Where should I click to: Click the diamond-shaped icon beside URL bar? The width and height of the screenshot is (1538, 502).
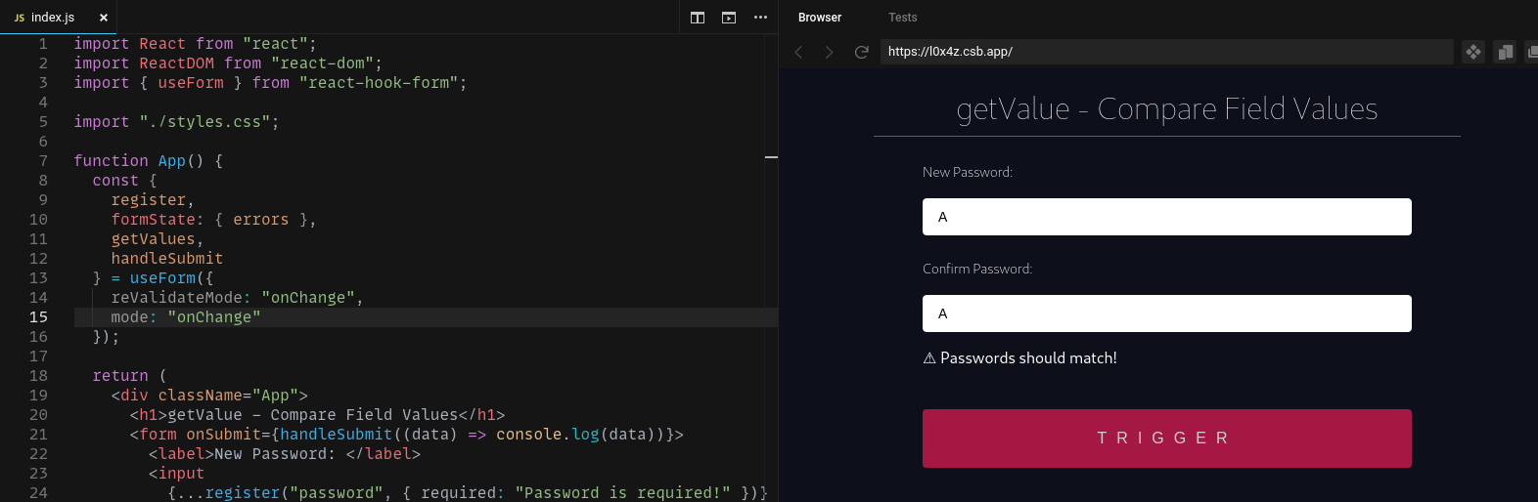(x=1473, y=52)
